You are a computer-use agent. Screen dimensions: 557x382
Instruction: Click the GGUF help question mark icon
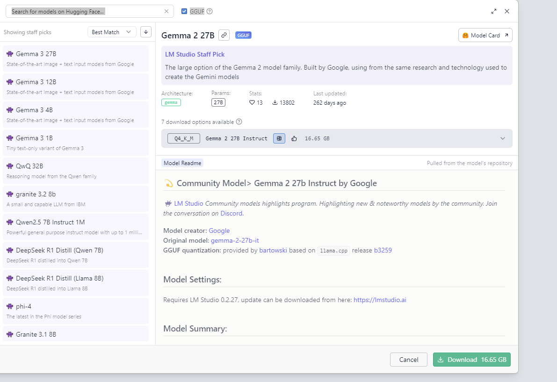210,11
